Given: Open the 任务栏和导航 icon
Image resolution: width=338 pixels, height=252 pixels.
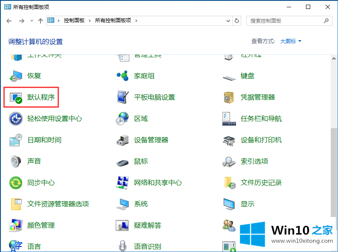Looking at the screenshot, I should [229, 119].
